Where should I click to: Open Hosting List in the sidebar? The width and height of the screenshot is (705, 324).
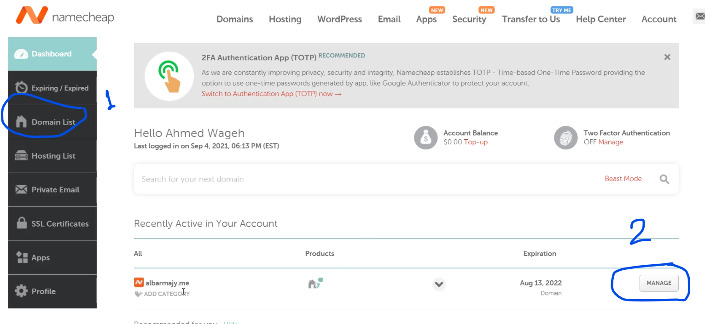pos(52,156)
